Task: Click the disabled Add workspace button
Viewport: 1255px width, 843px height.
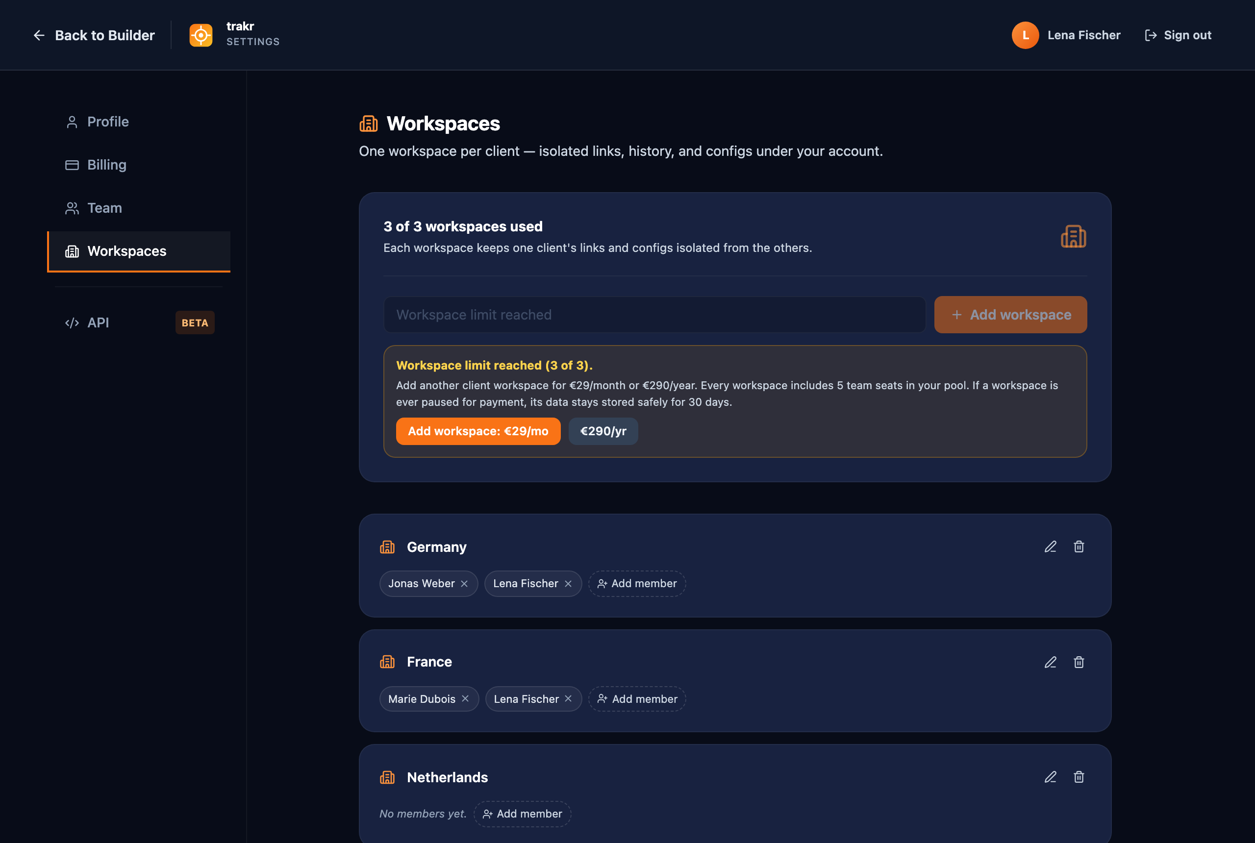Action: pos(1010,315)
